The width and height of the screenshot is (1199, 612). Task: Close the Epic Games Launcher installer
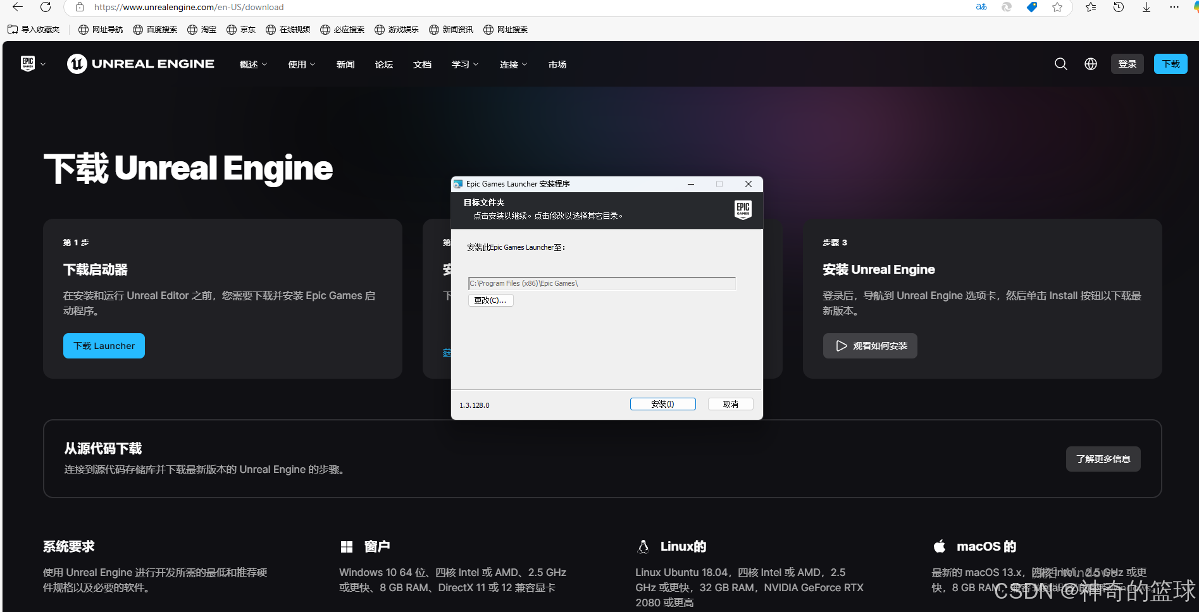[749, 184]
